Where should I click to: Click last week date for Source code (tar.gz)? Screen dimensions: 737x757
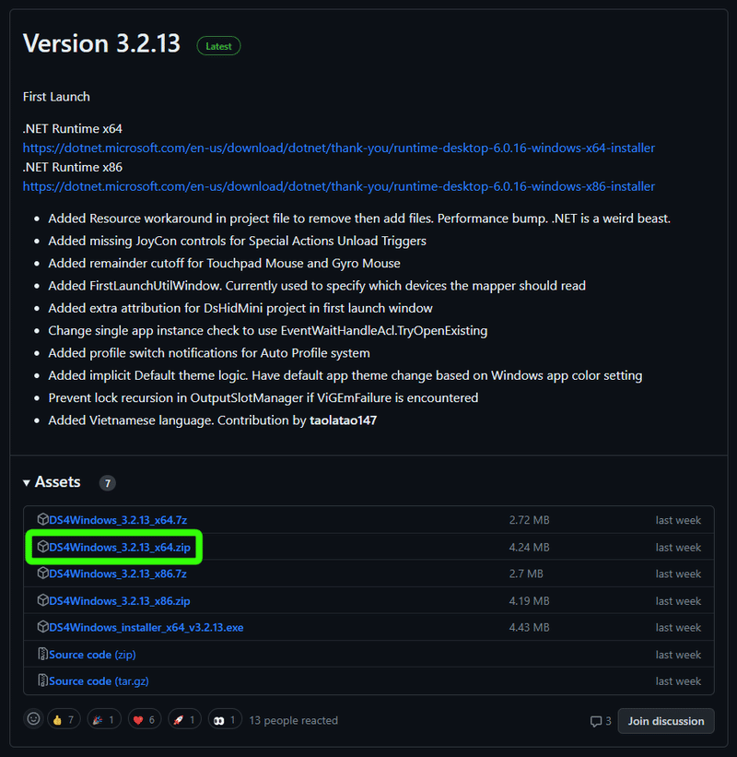(x=678, y=680)
